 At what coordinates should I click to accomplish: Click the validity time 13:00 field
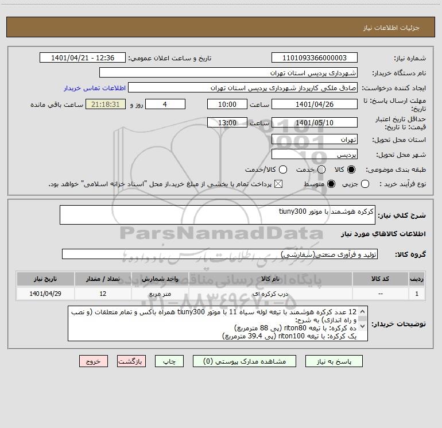tap(227, 122)
